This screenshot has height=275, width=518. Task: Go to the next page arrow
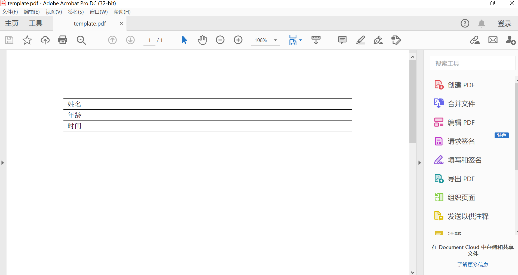[x=130, y=40]
